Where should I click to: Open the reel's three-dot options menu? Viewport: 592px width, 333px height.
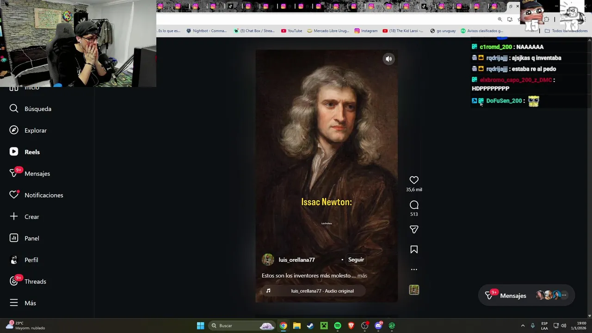click(414, 269)
